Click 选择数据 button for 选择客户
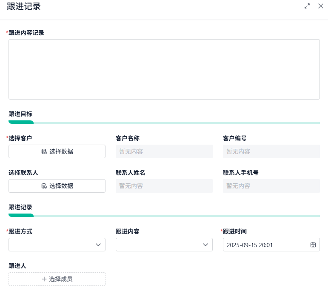The height and width of the screenshot is (305, 328). (x=57, y=151)
